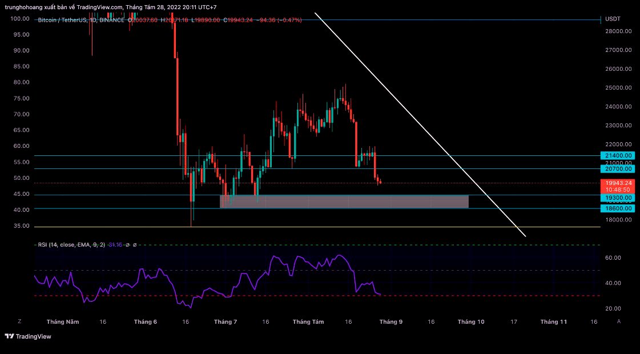Click the 35.00 left scale value
The image size is (640, 354).
point(22,226)
